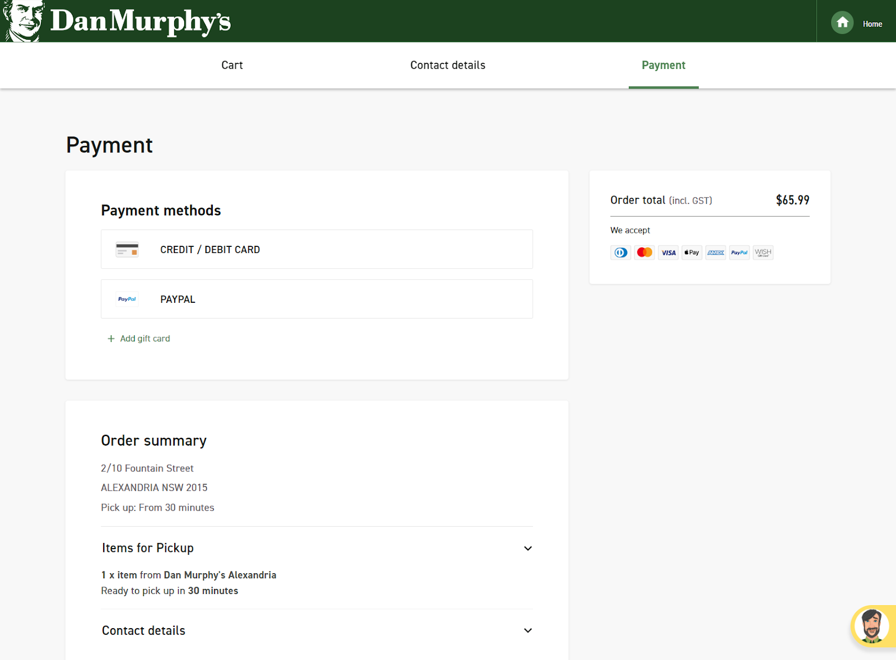The height and width of the screenshot is (660, 896).
Task: Click the Add gift card link
Action: point(144,339)
